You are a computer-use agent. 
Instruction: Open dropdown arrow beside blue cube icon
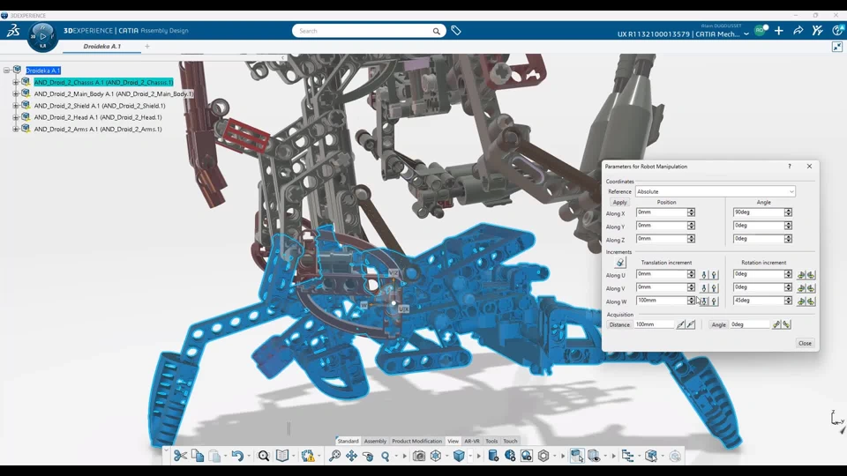(470, 456)
